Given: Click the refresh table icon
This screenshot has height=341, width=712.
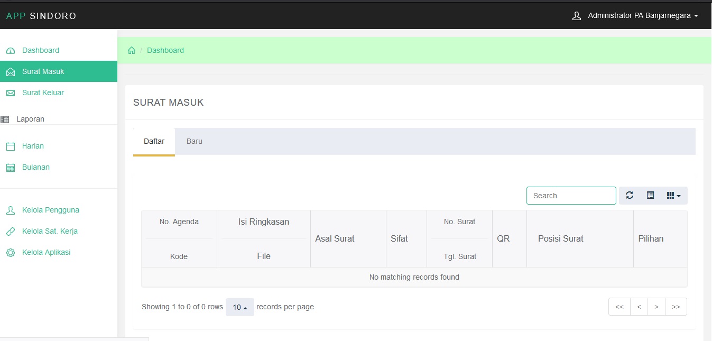Looking at the screenshot, I should 630,196.
